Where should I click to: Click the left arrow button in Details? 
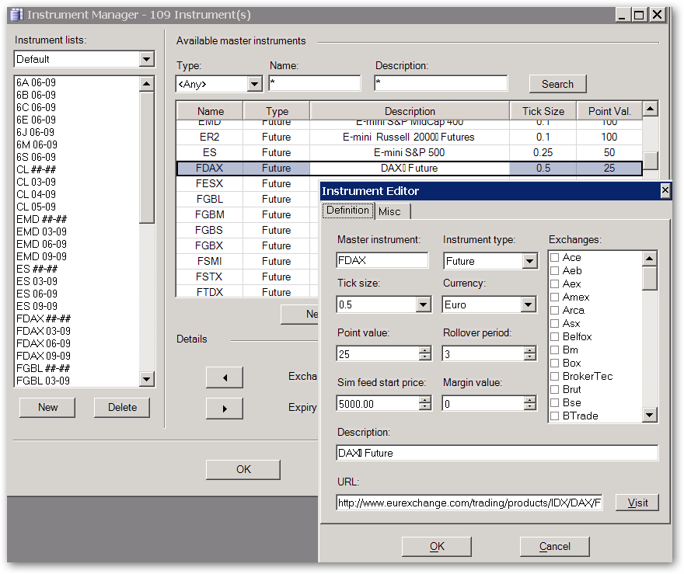point(224,377)
